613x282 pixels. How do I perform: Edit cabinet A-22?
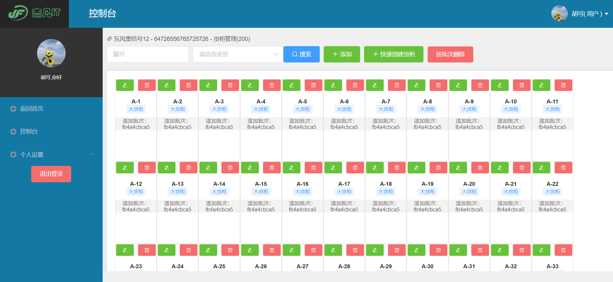(x=541, y=167)
